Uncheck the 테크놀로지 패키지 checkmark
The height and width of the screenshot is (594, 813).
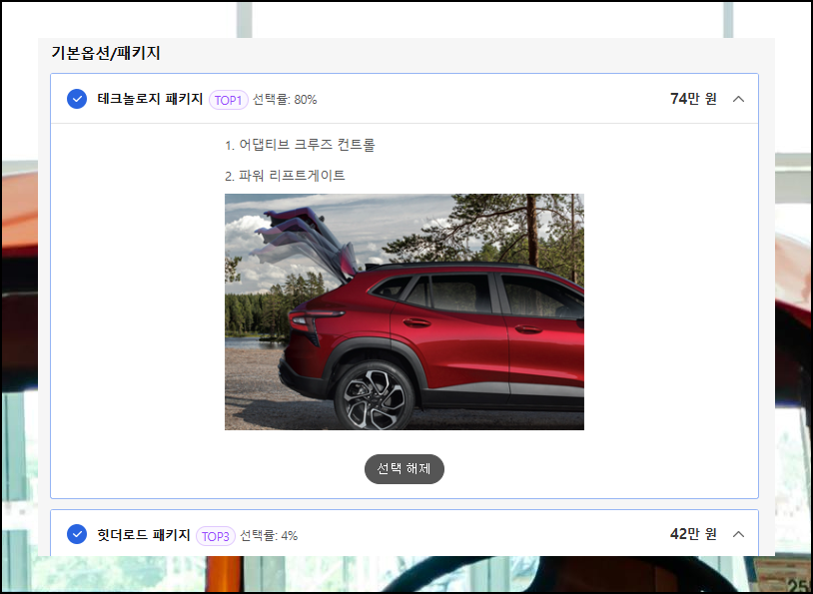tap(77, 99)
